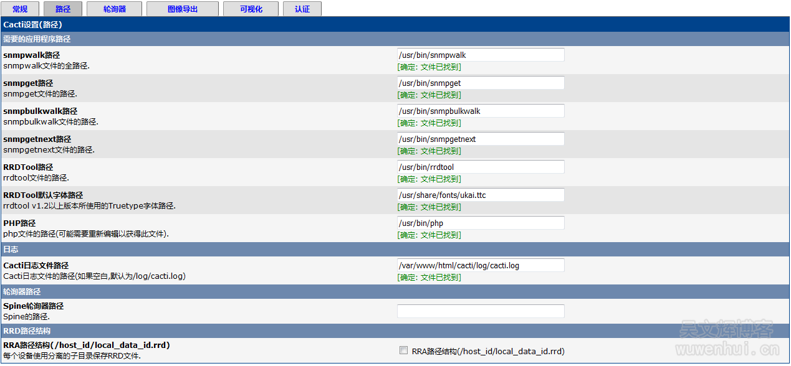Switch to the 可视化 tab
Viewport: 791px width, 366px height.
click(x=251, y=9)
